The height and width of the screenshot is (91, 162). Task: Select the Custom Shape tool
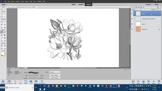pos(5,38)
